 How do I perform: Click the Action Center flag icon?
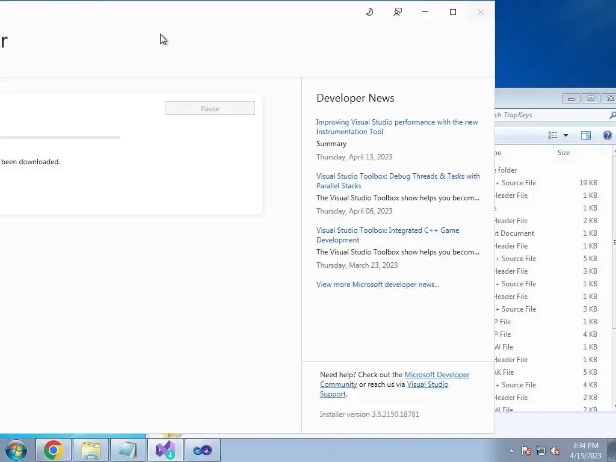(x=526, y=451)
